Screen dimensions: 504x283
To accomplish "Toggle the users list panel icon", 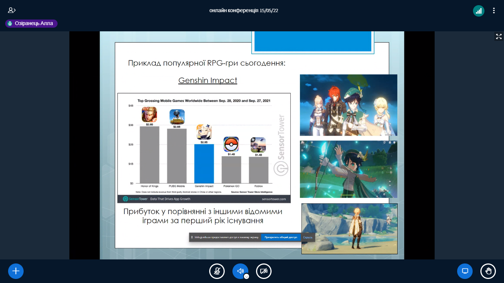I will point(12,10).
